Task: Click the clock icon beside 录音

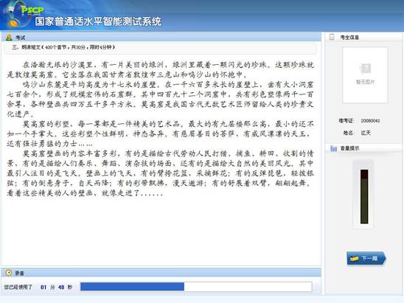Action: click(9, 273)
